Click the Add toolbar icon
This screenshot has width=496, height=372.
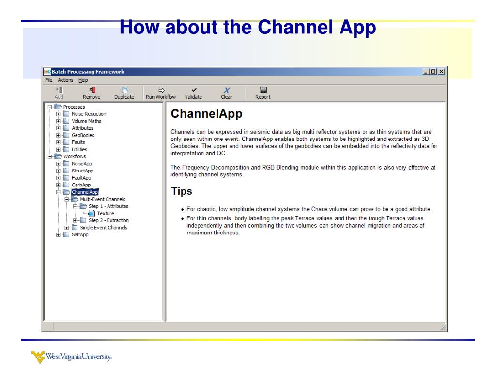tap(59, 90)
